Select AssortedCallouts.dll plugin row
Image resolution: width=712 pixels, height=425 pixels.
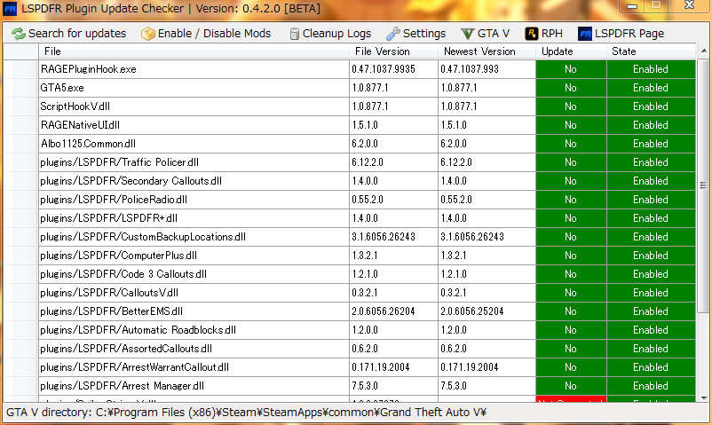point(349,349)
